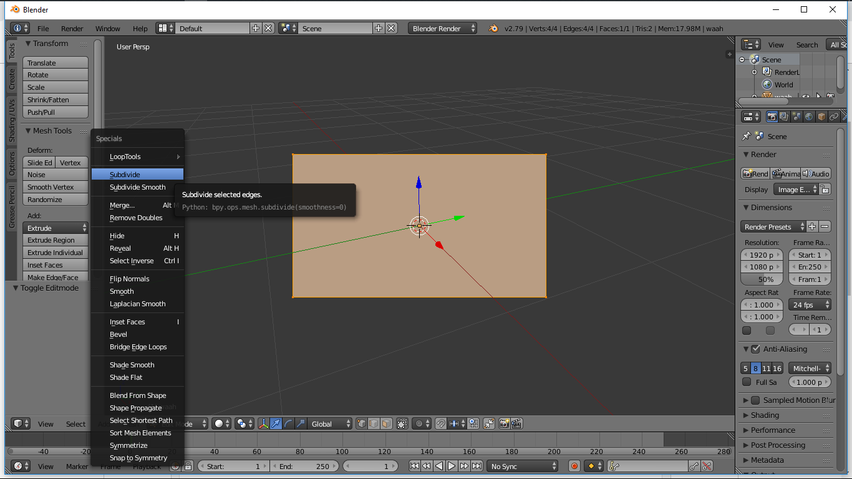852x479 pixels.
Task: Click the delete keyframe crossed key icon
Action: coord(707,466)
